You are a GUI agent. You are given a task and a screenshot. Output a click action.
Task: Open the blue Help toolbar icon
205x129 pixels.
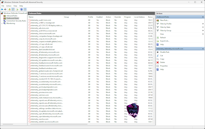coord(21,9)
